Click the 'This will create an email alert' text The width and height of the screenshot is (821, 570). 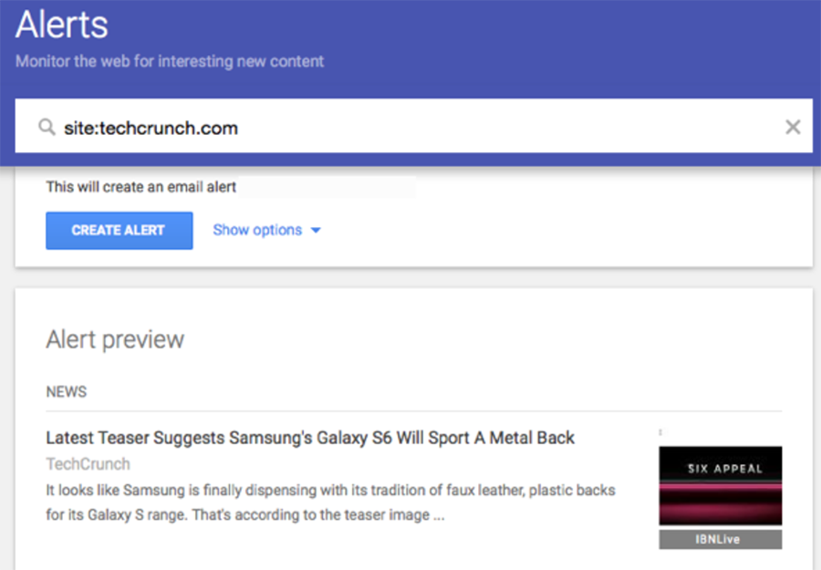141,187
